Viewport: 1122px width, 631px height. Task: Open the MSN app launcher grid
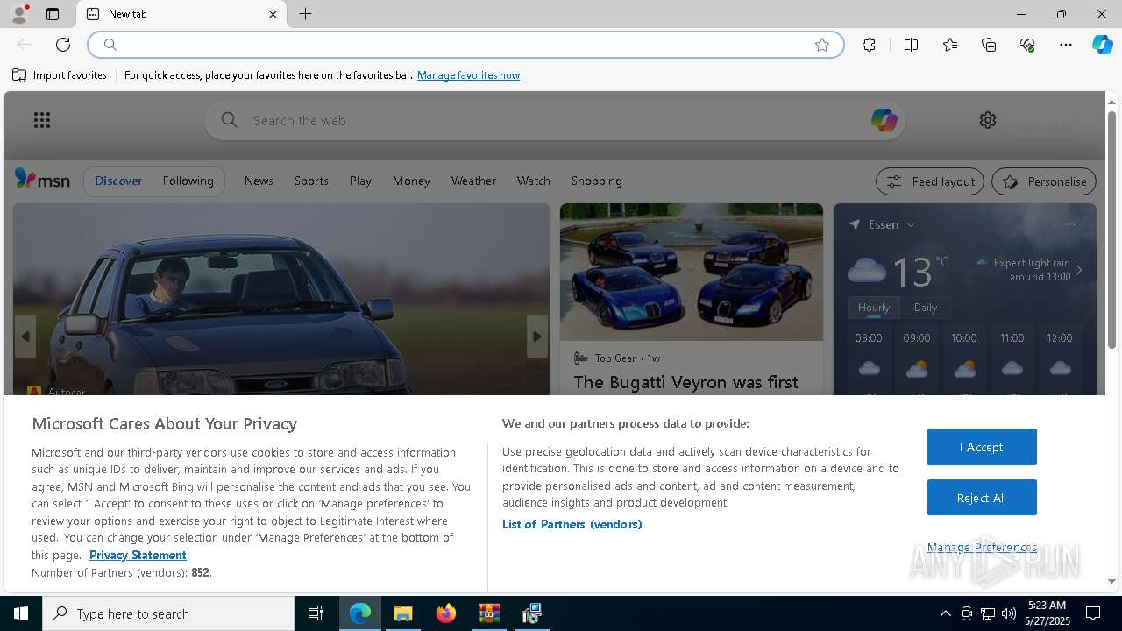[x=42, y=120]
